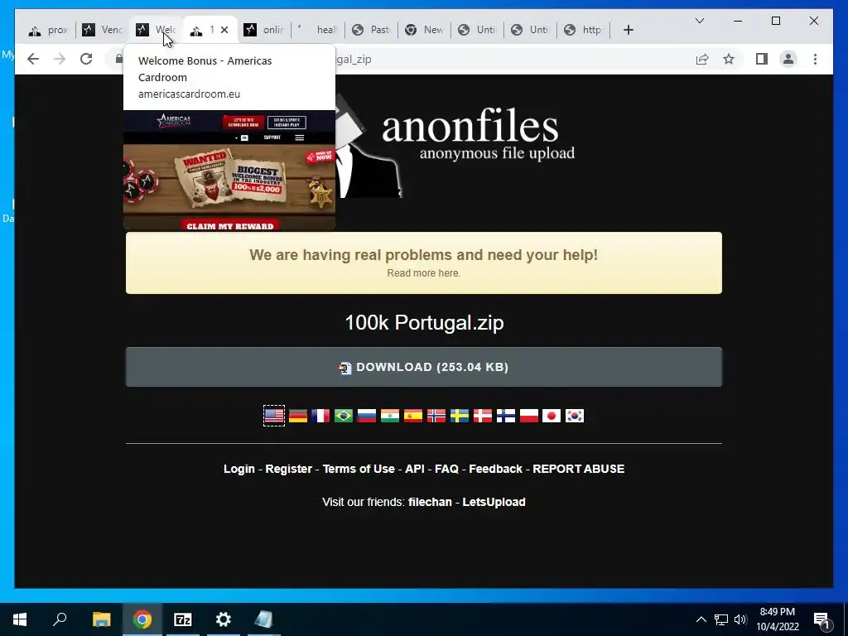Open the Register link
Image resolution: width=848 pixels, height=636 pixels.
[289, 469]
